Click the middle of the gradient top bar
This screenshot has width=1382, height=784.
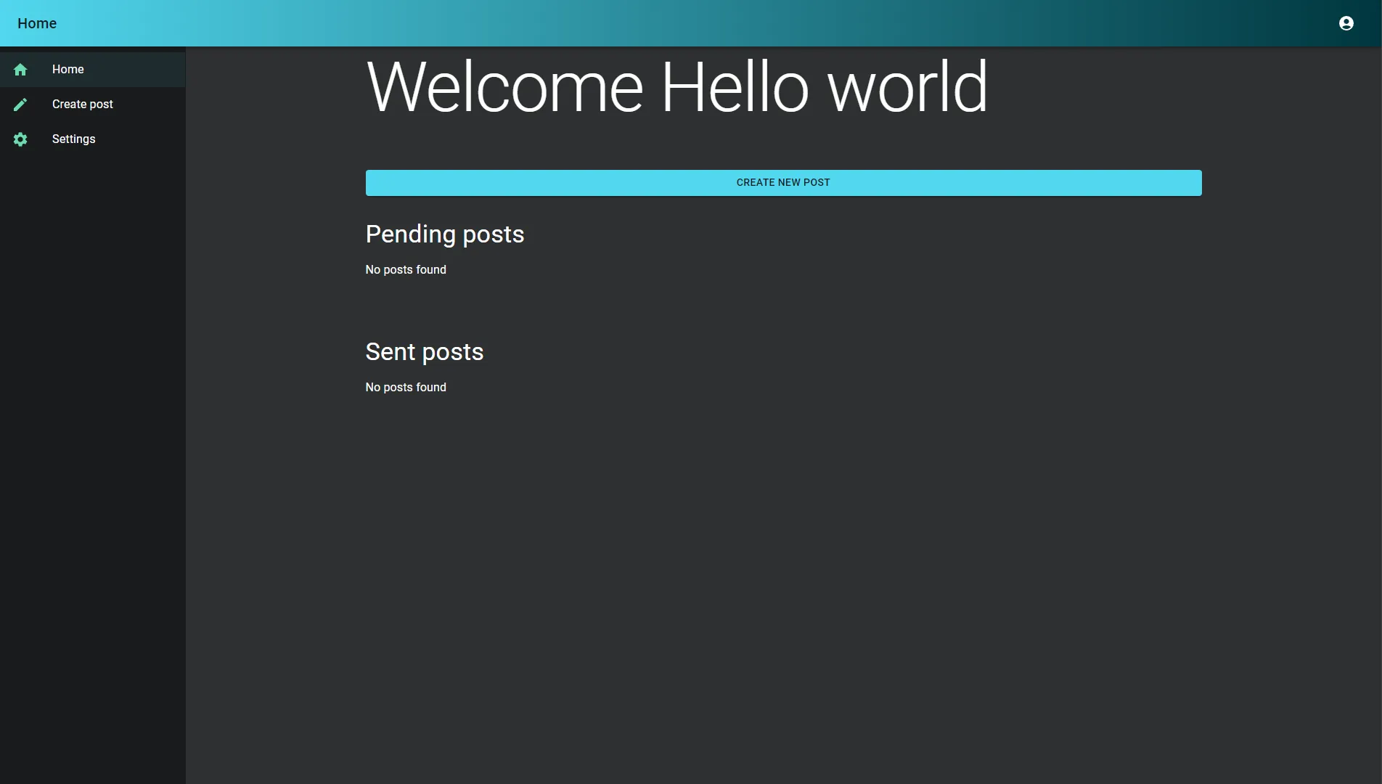tap(691, 23)
